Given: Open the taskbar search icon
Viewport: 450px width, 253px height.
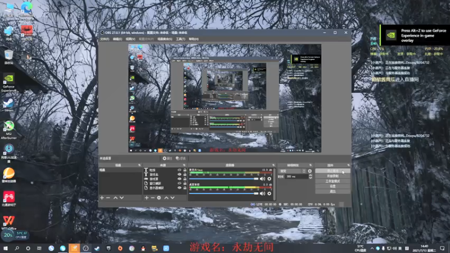Looking at the screenshot, I should point(17,248).
